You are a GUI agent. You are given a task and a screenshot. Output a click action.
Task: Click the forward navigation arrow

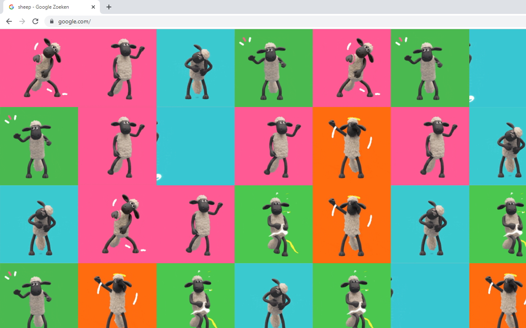[x=22, y=21]
